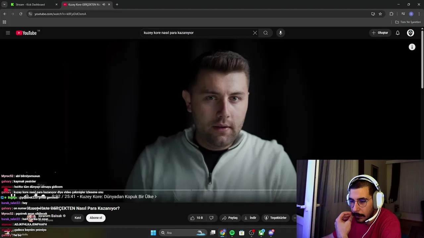This screenshot has width=424, height=238.
Task: Open the apps grid in bookmarks bar
Action: pyautogui.click(x=4, y=22)
